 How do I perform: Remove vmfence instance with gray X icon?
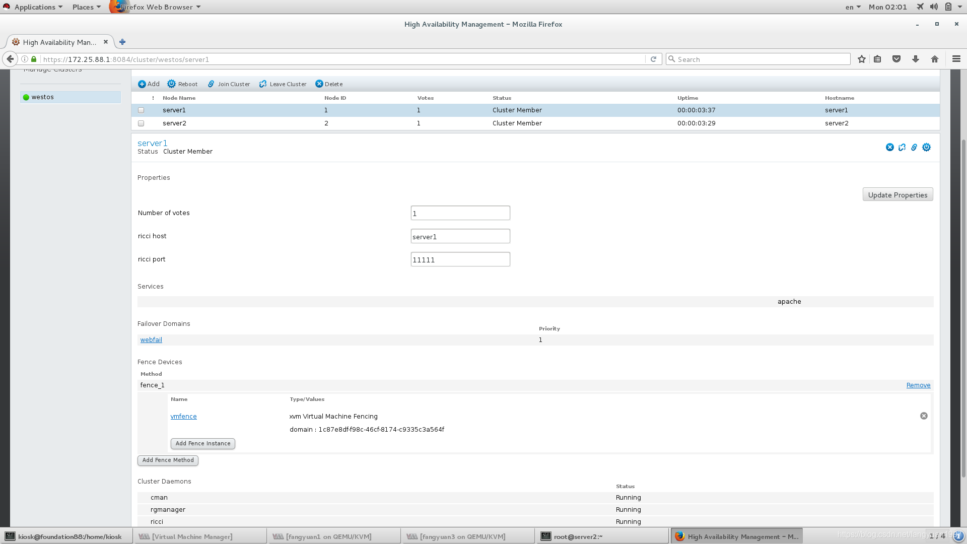924,416
